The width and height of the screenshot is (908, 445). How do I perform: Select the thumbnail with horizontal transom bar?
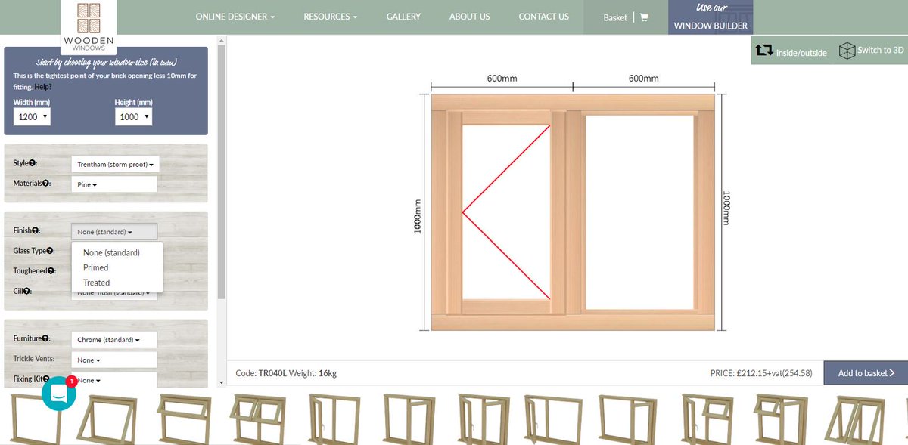point(184,418)
